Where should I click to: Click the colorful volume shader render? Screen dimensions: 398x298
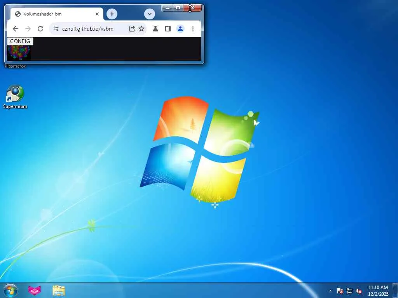pyautogui.click(x=19, y=52)
